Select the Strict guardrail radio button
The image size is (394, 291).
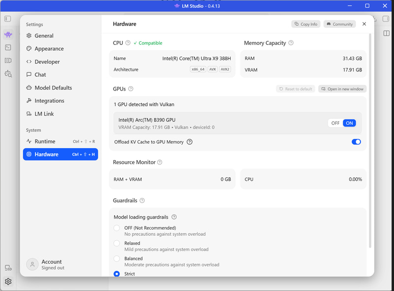coord(117,274)
